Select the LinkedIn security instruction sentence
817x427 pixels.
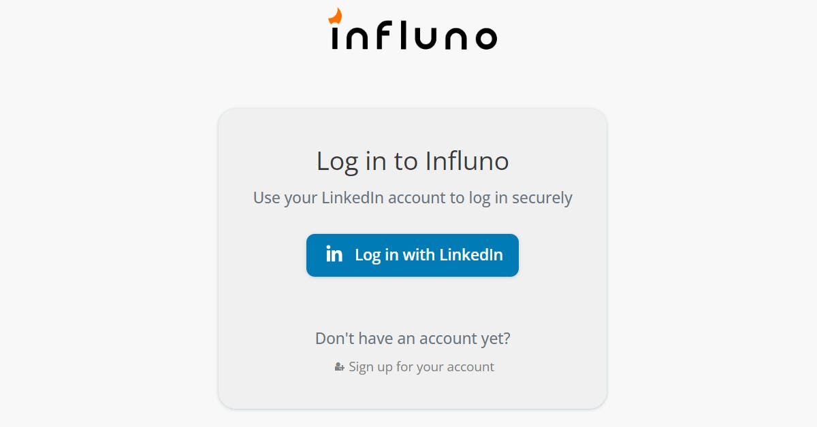tap(413, 197)
